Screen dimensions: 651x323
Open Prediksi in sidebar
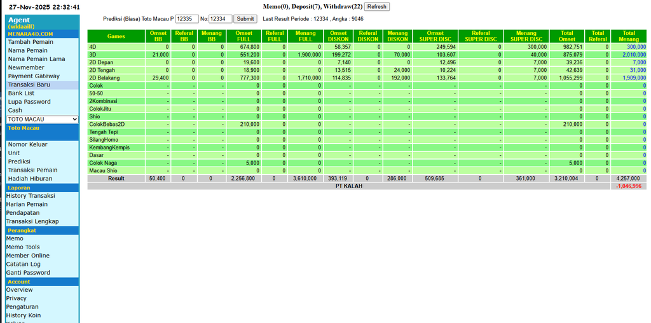[x=19, y=161]
